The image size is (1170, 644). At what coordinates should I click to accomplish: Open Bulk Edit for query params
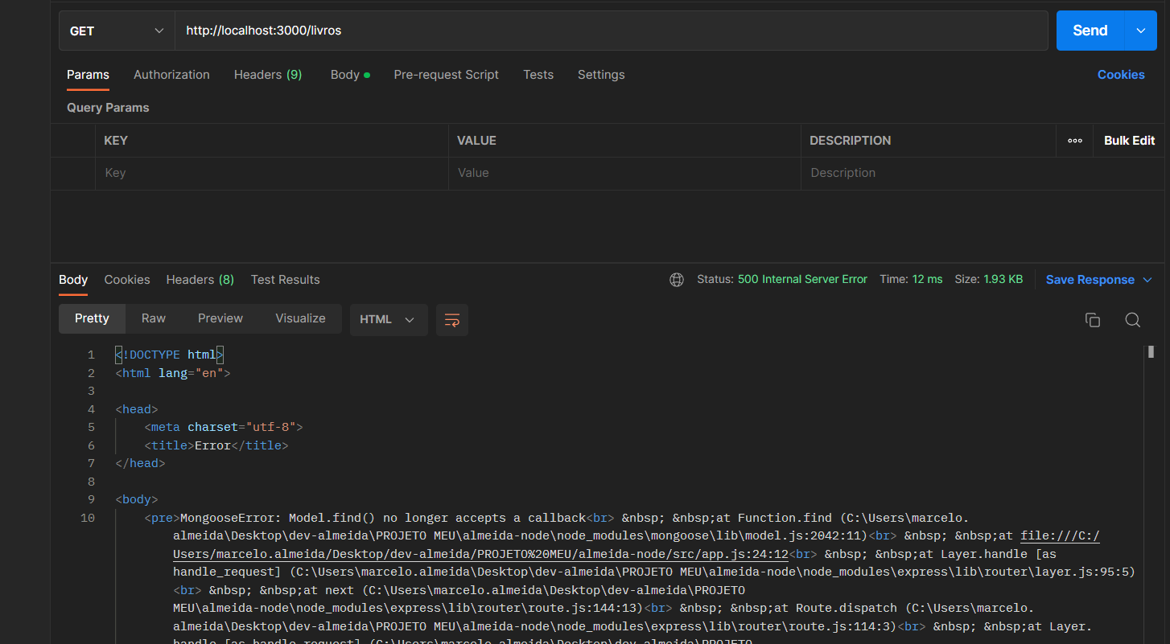[x=1129, y=141]
